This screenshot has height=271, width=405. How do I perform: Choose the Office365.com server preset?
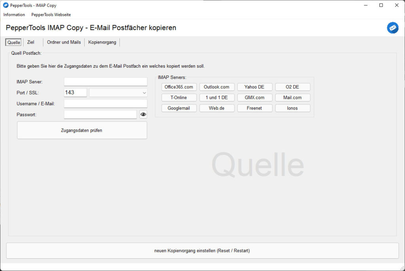pyautogui.click(x=179, y=87)
